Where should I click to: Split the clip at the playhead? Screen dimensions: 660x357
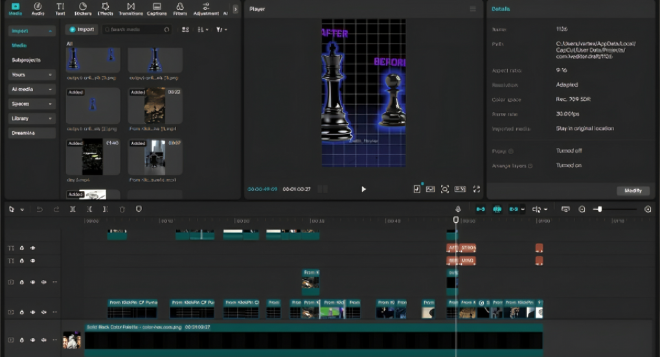click(73, 209)
